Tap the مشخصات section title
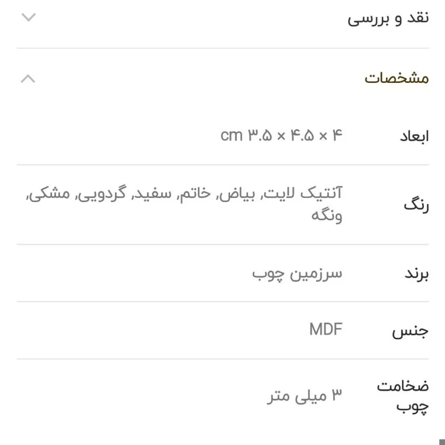This screenshot has width=445, height=445. 397,78
